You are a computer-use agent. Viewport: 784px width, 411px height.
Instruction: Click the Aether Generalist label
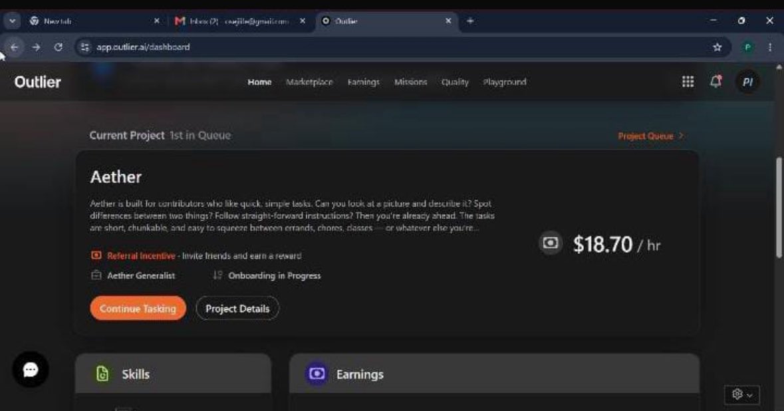pyautogui.click(x=141, y=275)
